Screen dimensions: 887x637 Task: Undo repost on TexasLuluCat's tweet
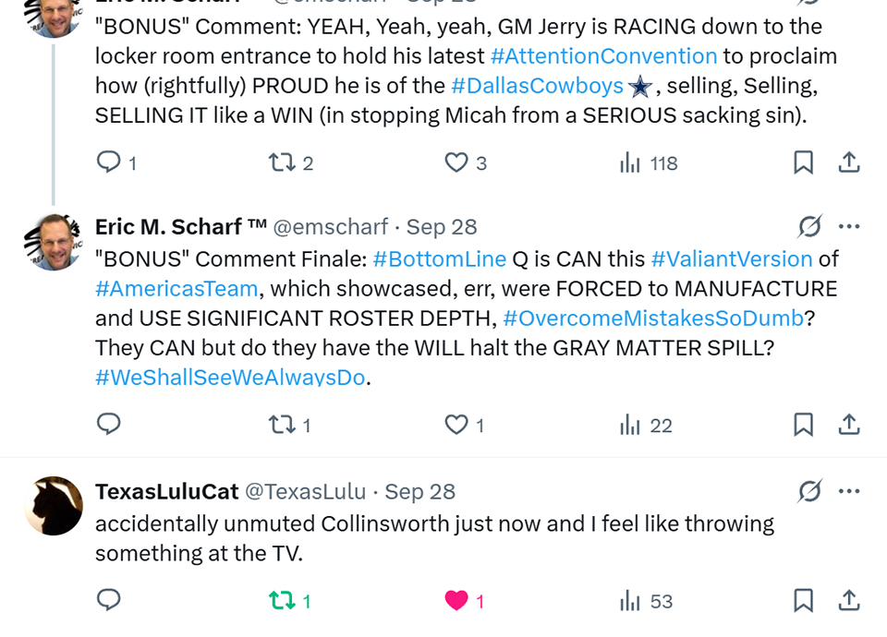point(280,601)
